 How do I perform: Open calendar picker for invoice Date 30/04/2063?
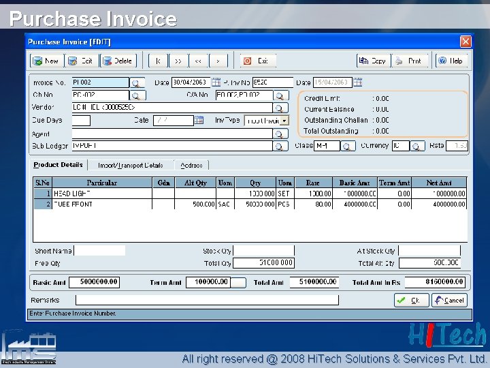pos(216,82)
